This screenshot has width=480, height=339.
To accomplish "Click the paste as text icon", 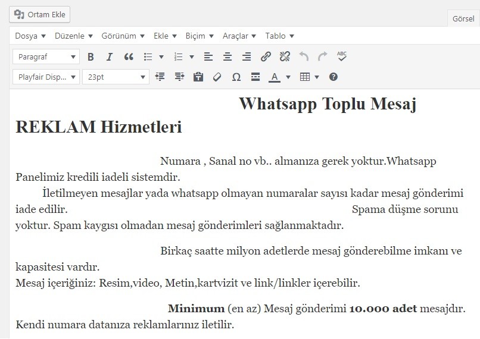I will point(198,77).
